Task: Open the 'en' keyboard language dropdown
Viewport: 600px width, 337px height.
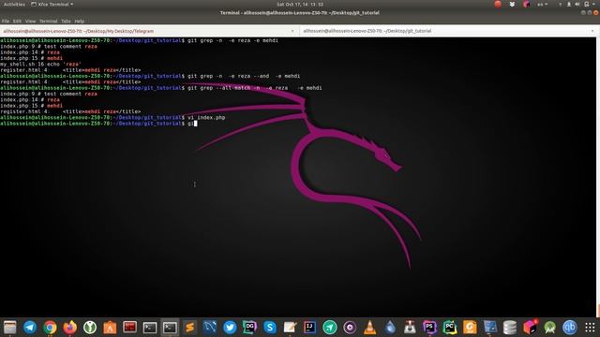Action: (542, 4)
